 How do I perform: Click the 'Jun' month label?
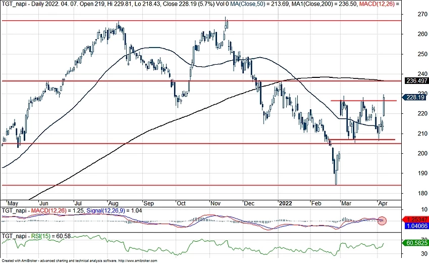coord(44,203)
